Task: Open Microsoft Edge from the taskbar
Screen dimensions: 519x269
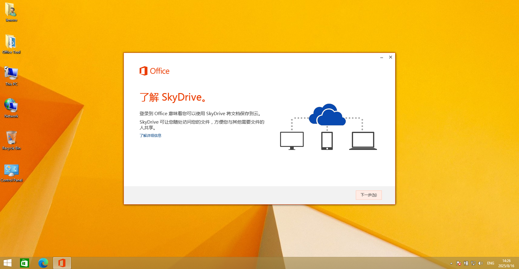Action: 43,263
